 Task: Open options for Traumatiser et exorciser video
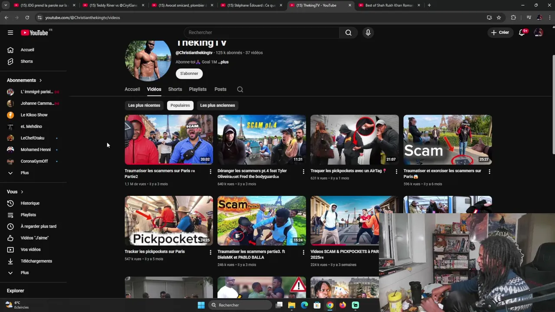coord(490,172)
